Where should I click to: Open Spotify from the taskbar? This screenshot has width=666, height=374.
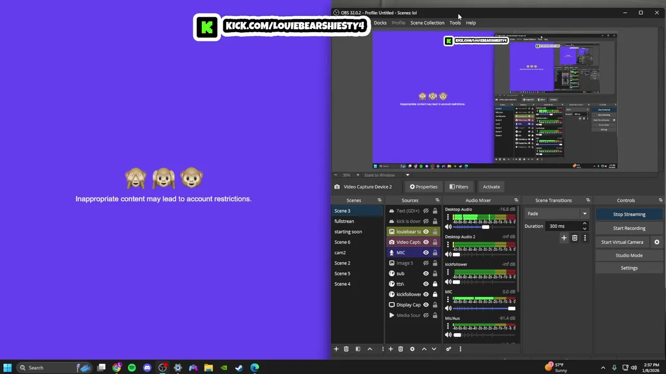pyautogui.click(x=132, y=368)
